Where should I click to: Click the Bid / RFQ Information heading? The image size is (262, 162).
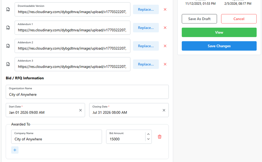25,78
